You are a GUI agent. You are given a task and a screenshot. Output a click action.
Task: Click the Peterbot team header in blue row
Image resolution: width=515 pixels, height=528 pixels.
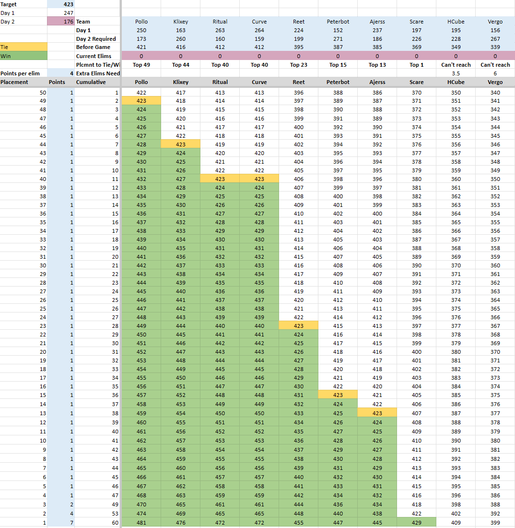(x=338, y=22)
